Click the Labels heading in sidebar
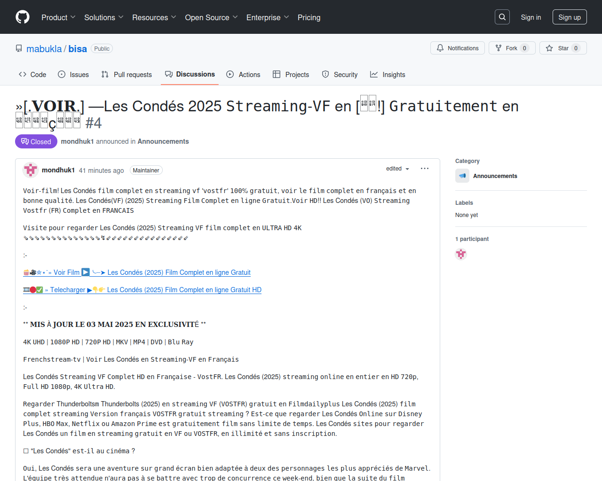The height and width of the screenshot is (481, 602). (x=464, y=203)
